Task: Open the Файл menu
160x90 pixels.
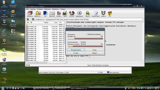Action: (x=27, y=9)
